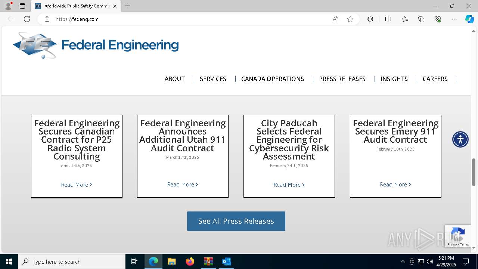Open CANADA OPERATIONS menu item
Screen dimensions: 478x269
273,79
